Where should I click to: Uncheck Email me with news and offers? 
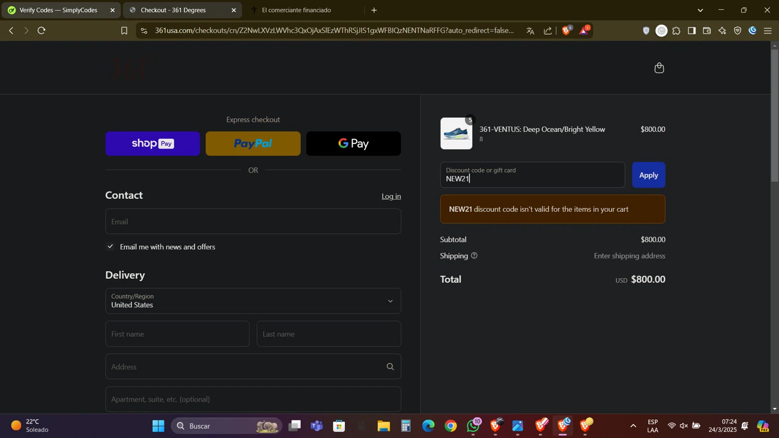(x=110, y=247)
